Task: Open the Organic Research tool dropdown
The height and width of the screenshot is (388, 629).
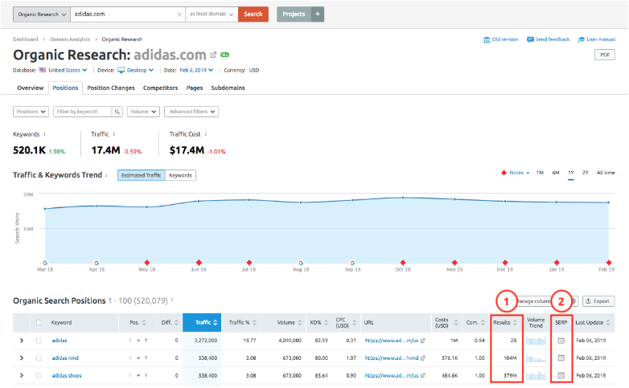Action: click(42, 14)
